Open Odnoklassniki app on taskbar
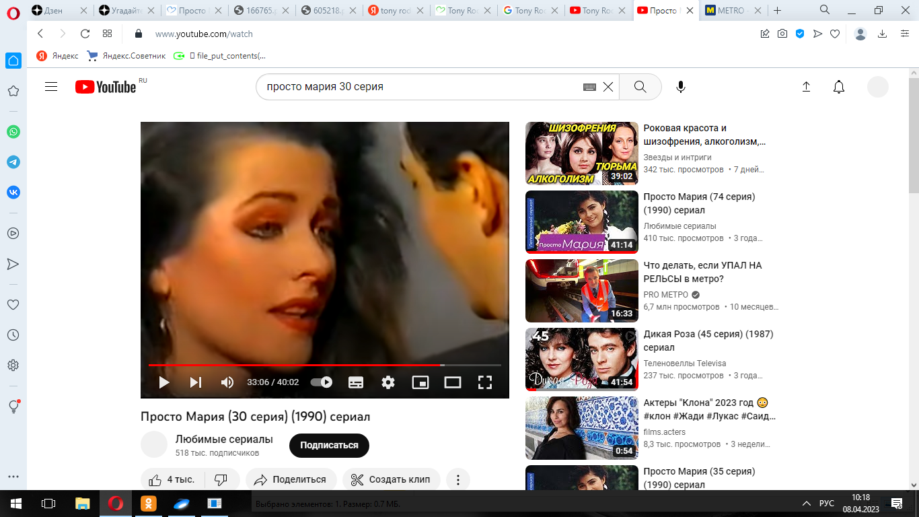This screenshot has height=517, width=919. 148,504
